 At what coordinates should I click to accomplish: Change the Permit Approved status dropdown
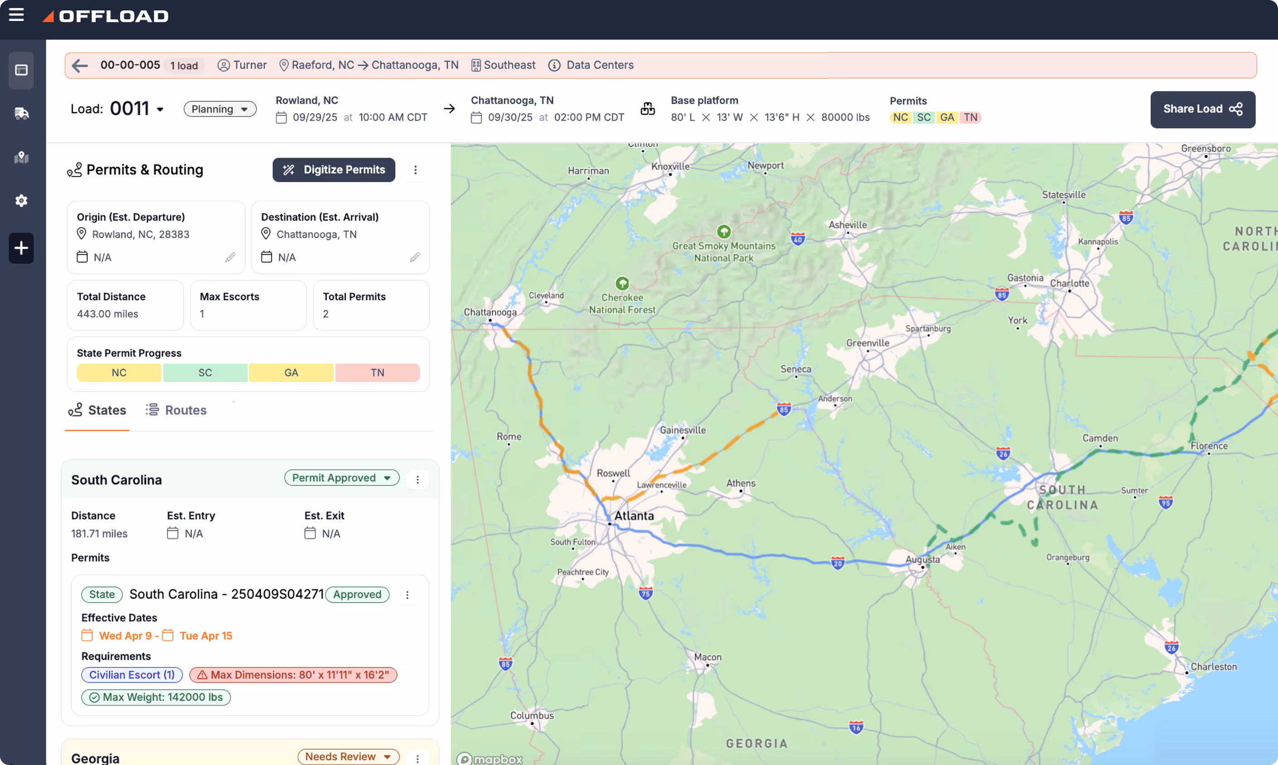(342, 477)
